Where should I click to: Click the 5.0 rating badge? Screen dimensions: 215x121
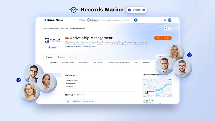point(159,56)
